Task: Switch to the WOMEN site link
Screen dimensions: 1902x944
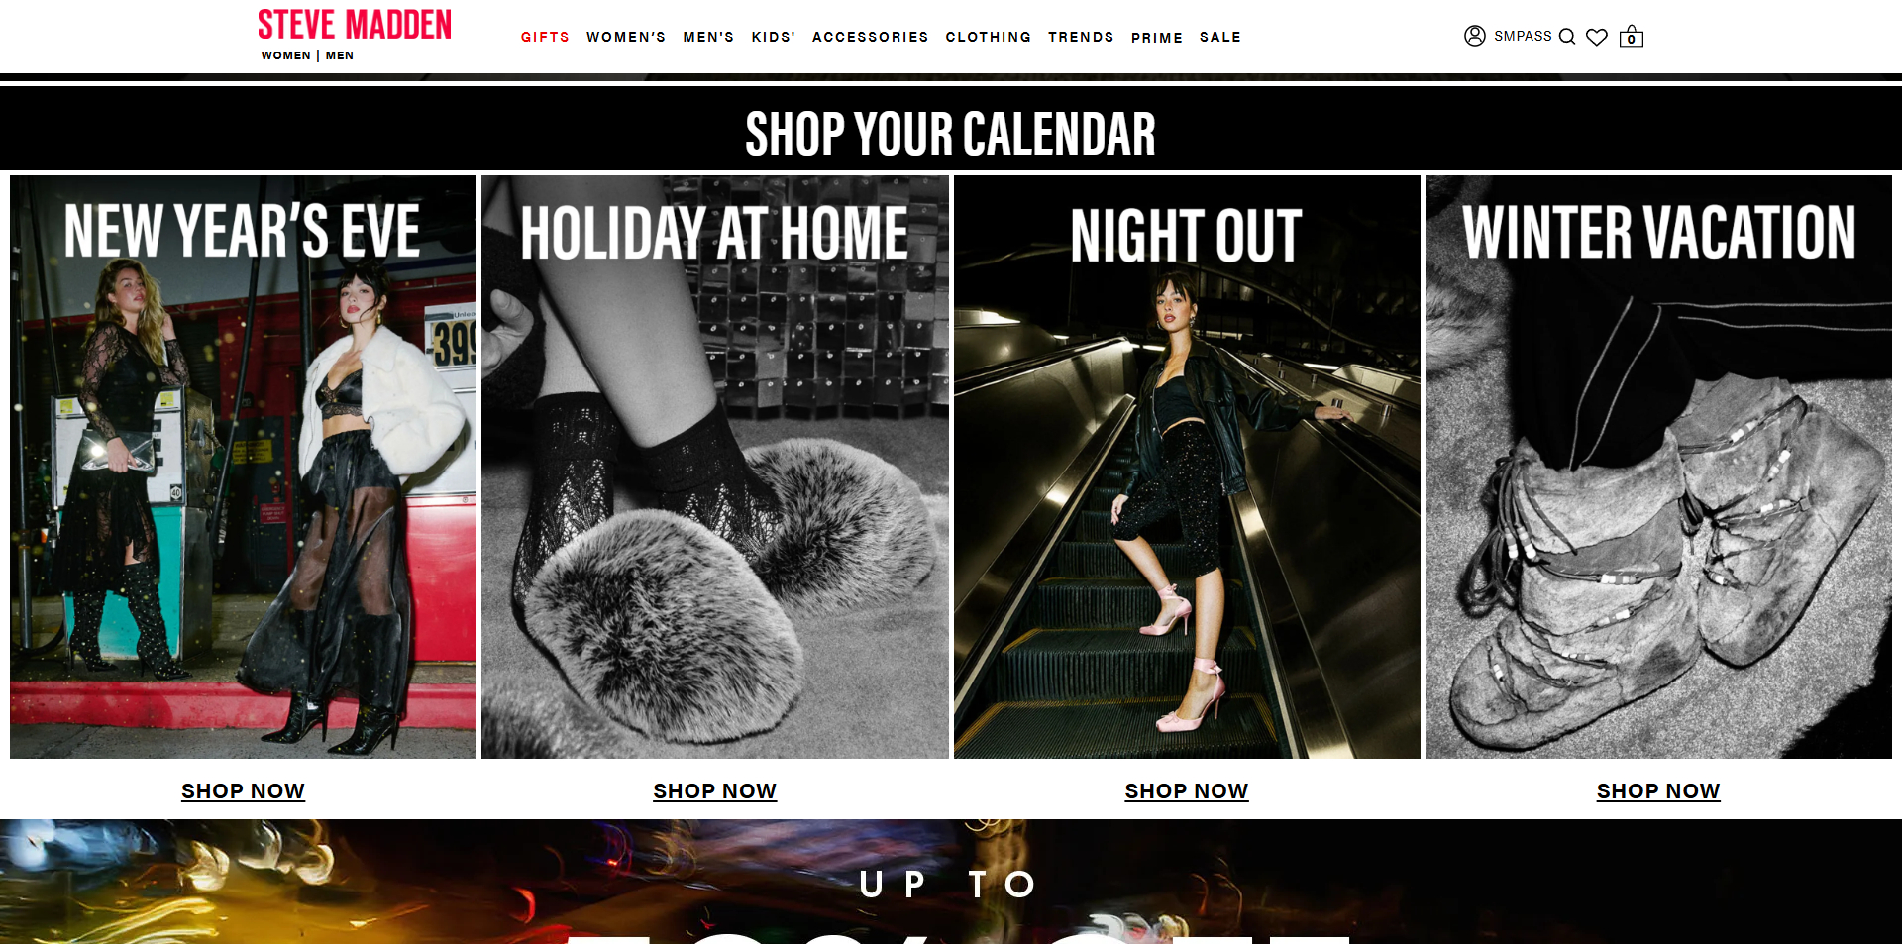Action: [x=286, y=55]
